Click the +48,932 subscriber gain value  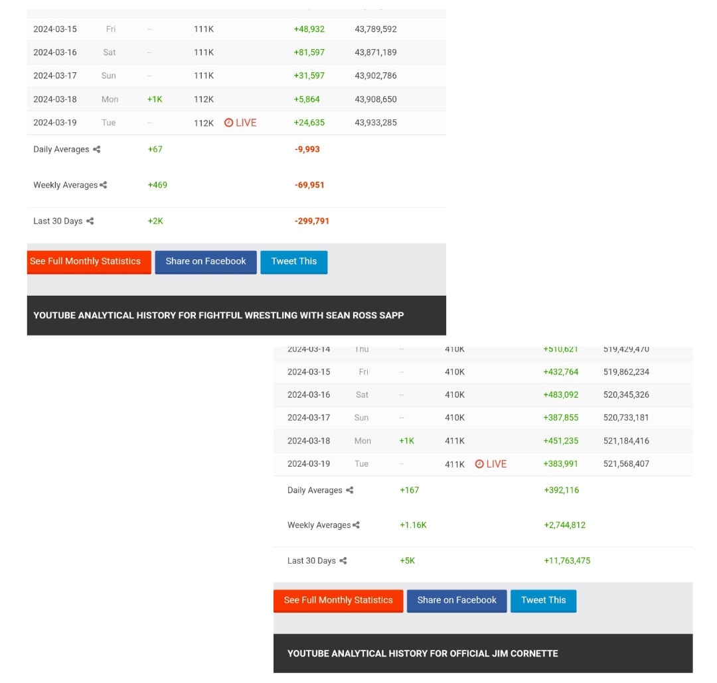pyautogui.click(x=309, y=29)
